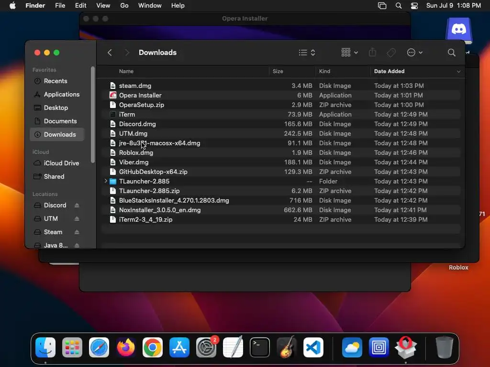Open the Edit menu

80,6
